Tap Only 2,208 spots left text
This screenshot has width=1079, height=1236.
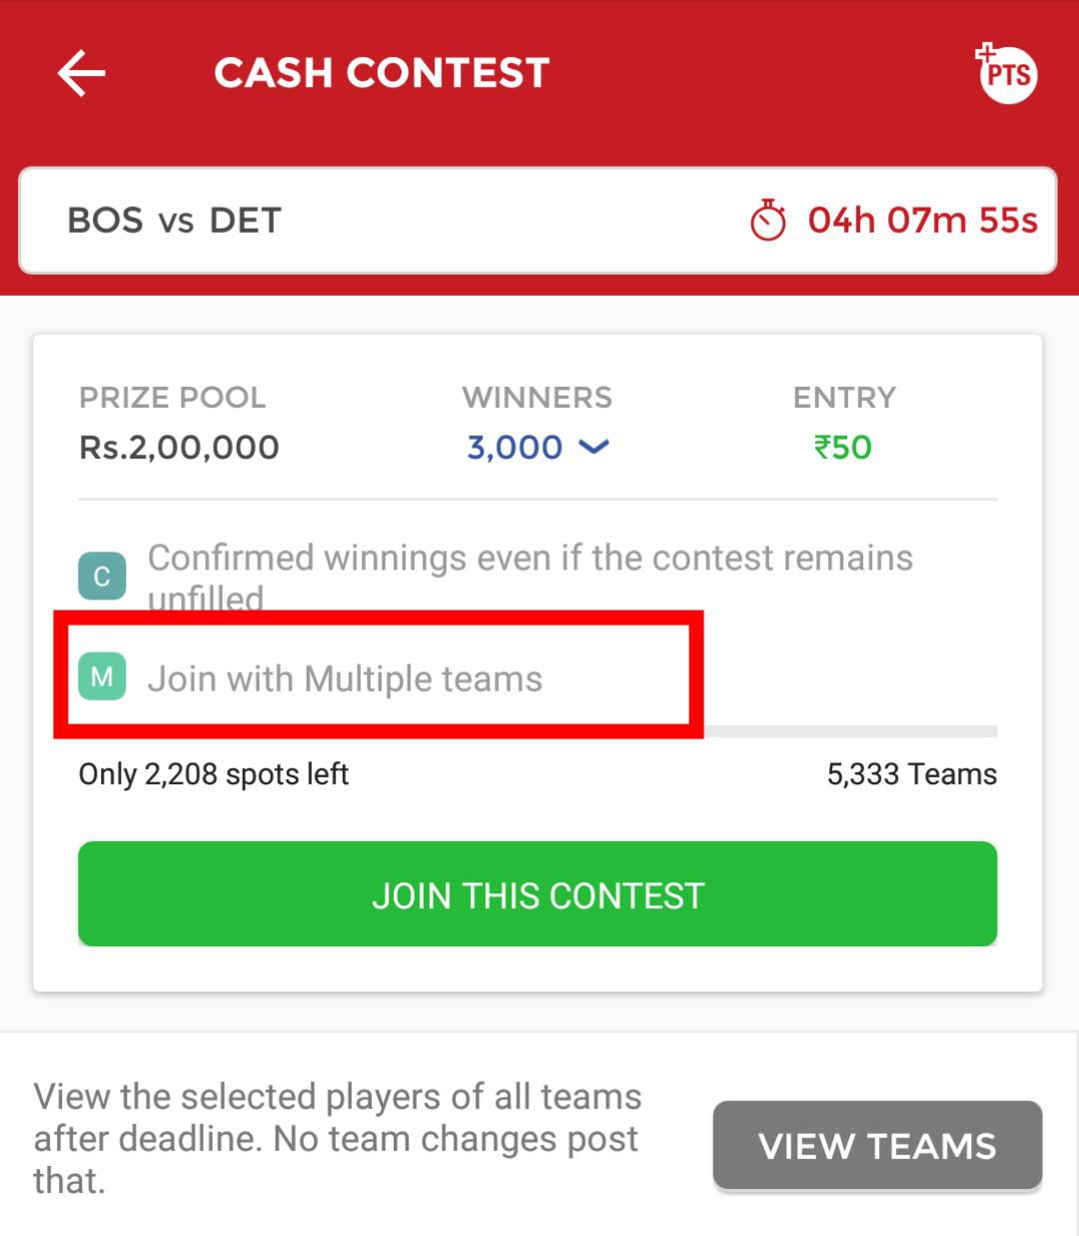click(214, 773)
